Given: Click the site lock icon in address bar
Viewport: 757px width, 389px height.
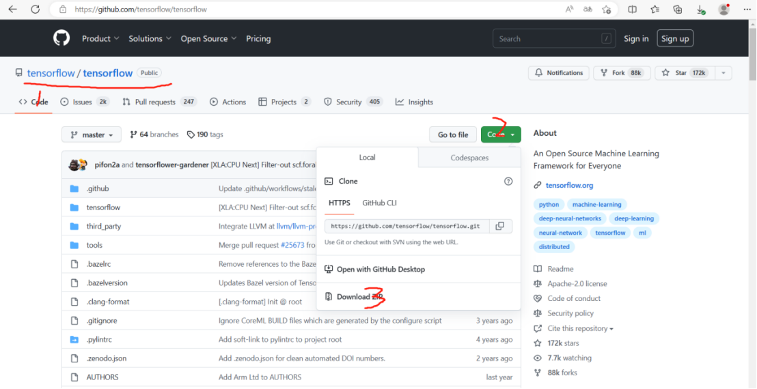Looking at the screenshot, I should [x=62, y=9].
